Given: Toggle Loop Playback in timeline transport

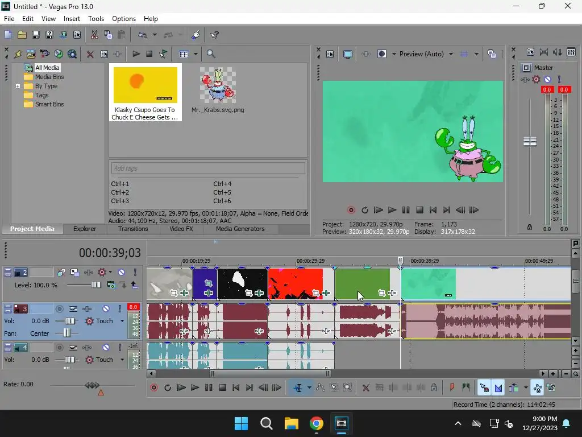Looking at the screenshot, I should [x=168, y=388].
